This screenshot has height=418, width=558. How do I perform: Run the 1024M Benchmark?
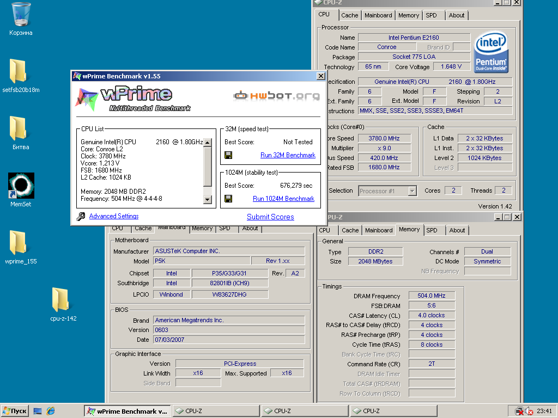tap(283, 199)
